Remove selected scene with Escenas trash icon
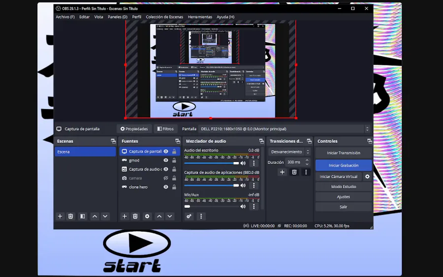This screenshot has width=443, height=277. point(70,216)
